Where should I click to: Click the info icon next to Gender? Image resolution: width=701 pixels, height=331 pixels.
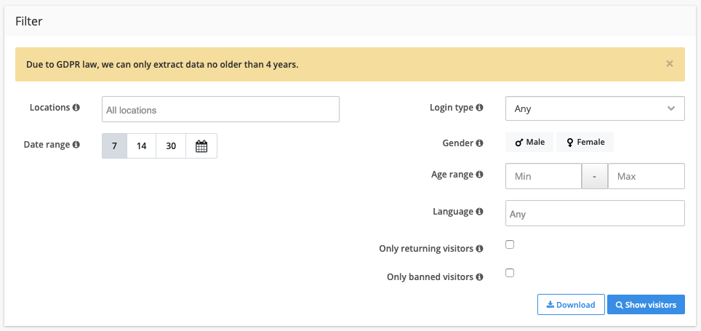click(x=480, y=143)
